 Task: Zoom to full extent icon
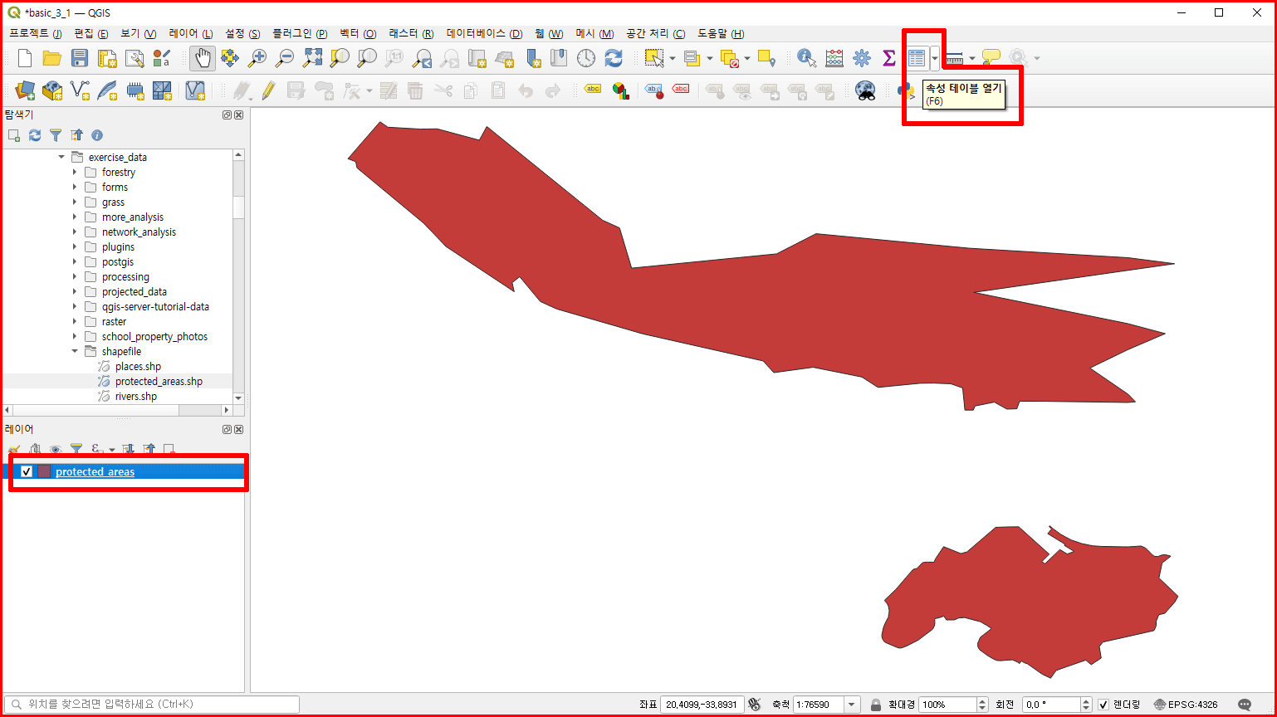312,58
